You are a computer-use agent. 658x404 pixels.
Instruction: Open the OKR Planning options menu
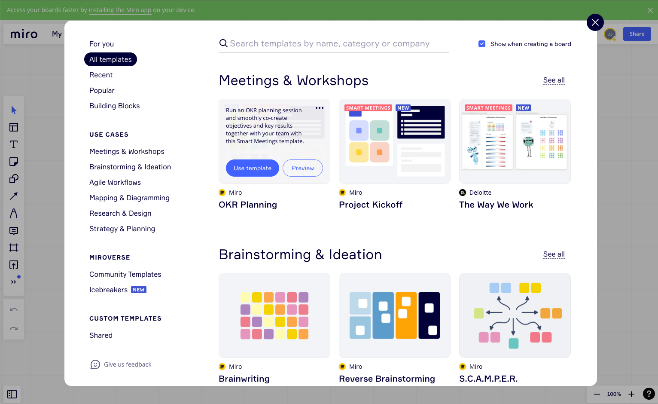[320, 108]
